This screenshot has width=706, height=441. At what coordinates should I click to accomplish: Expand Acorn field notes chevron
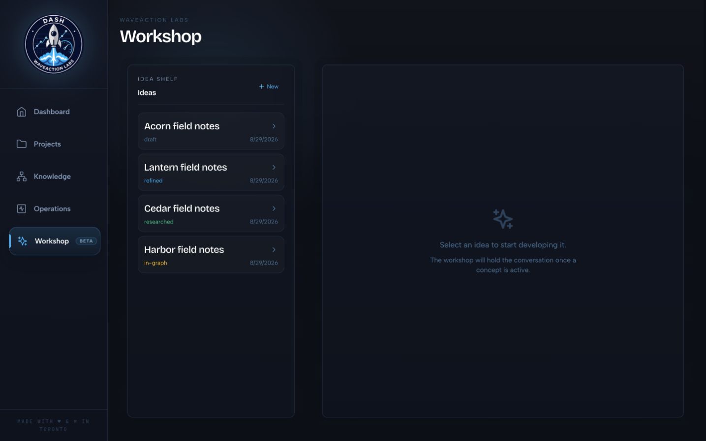point(274,126)
